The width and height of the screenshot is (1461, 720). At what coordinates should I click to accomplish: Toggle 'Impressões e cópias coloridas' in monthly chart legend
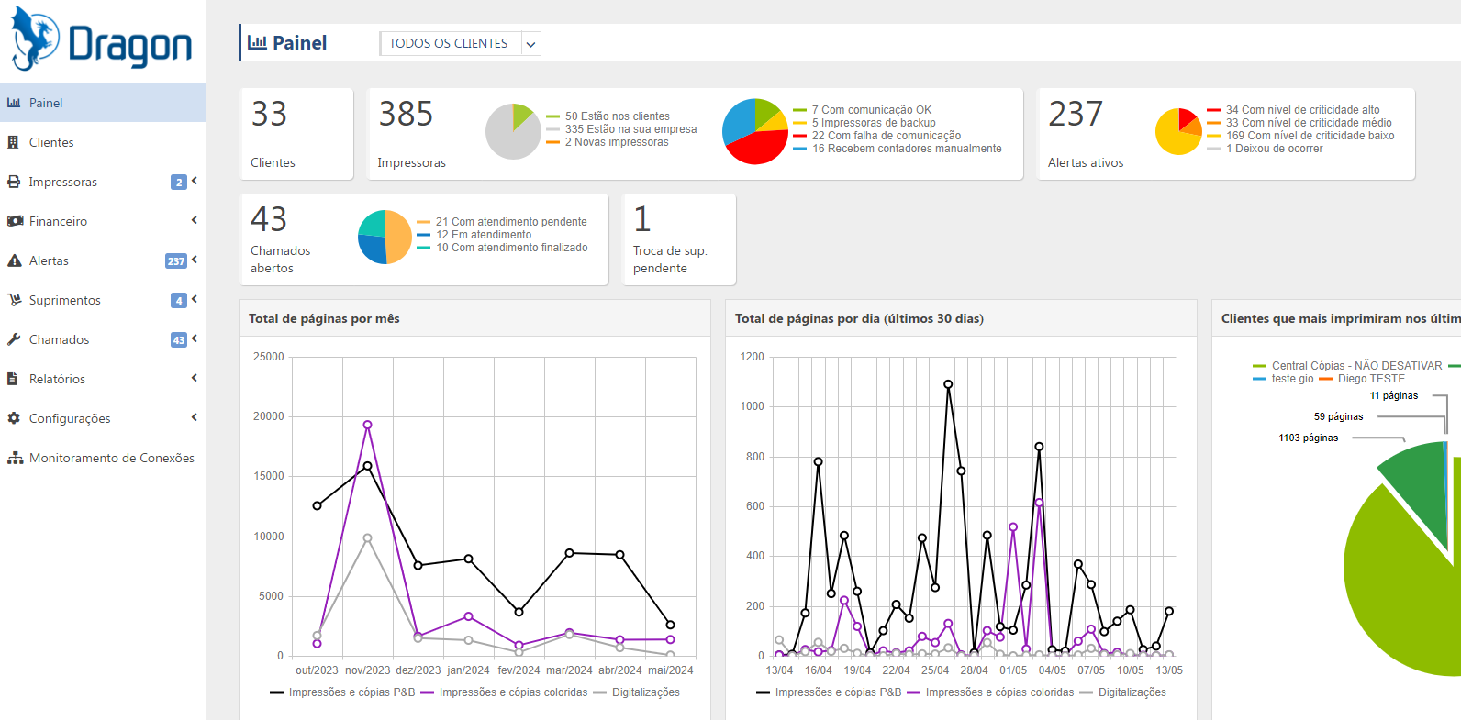pos(504,692)
